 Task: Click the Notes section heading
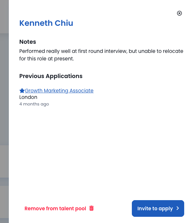(28, 42)
